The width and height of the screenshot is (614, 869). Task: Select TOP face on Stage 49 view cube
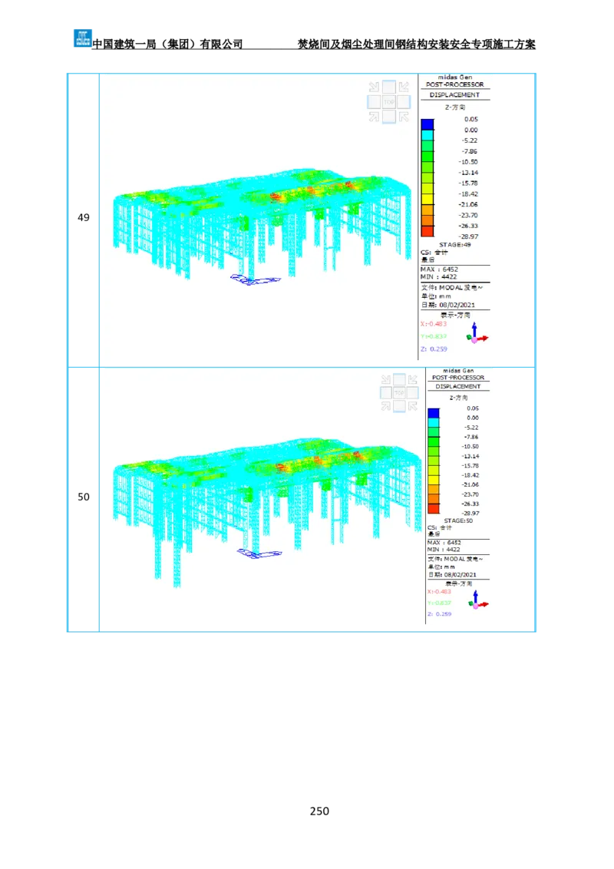(x=389, y=101)
